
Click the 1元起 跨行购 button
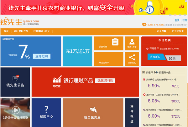coord(105,81)
